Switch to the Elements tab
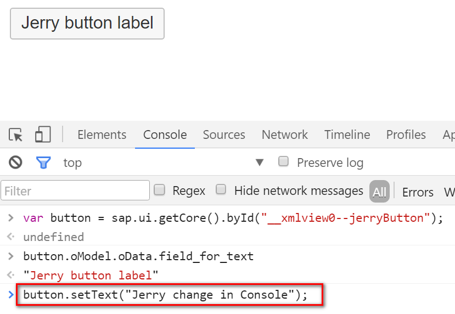 click(102, 135)
